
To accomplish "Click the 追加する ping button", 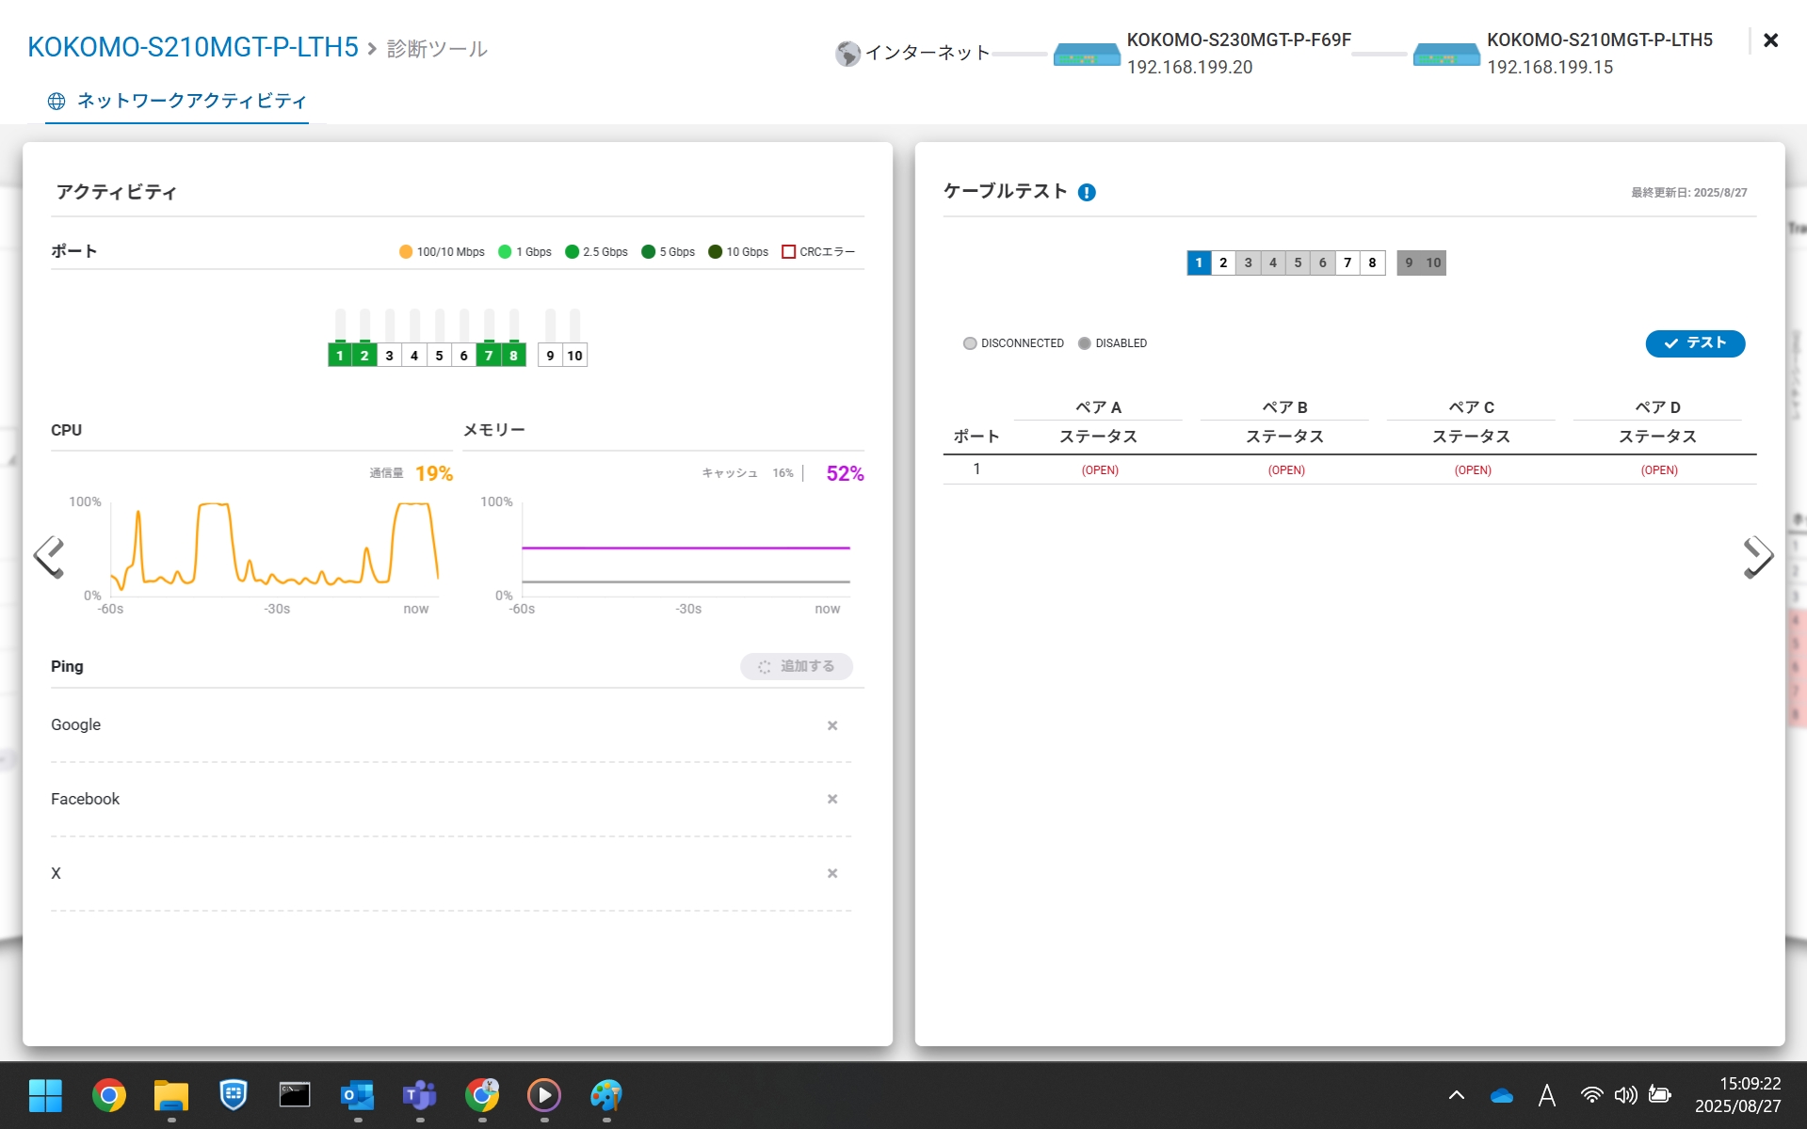I will [797, 667].
